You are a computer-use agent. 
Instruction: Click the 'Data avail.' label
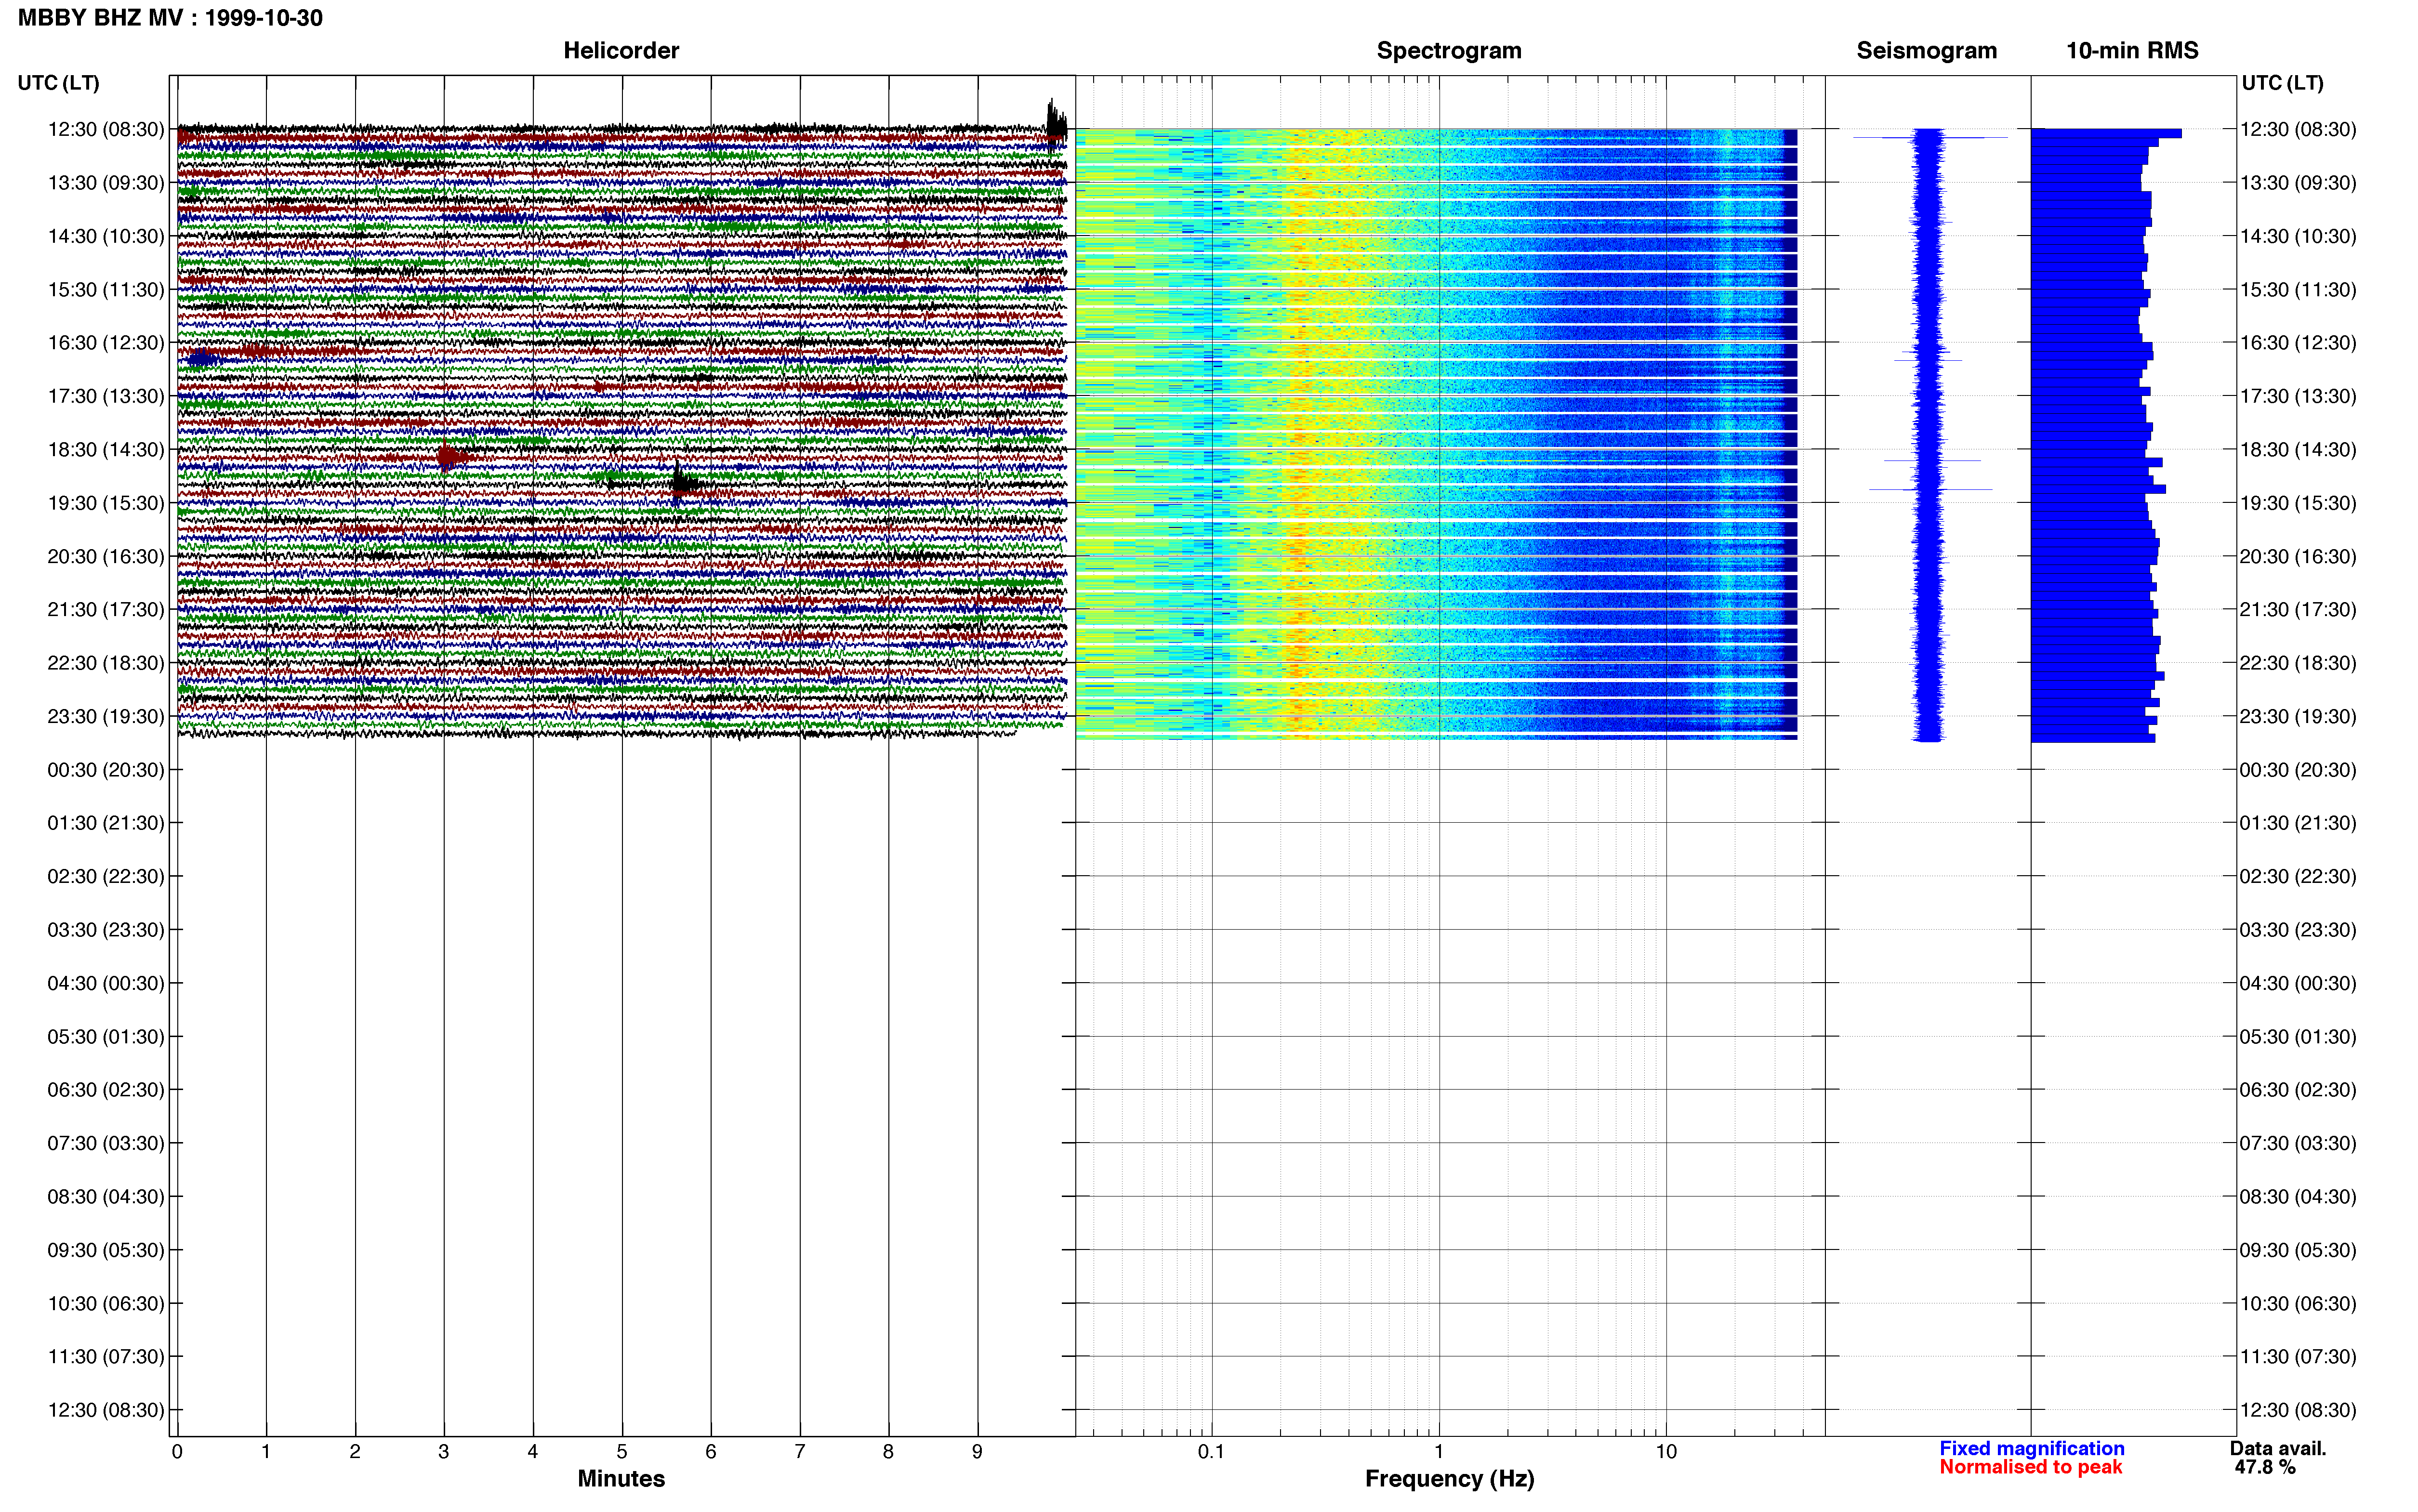pos(2278,1448)
